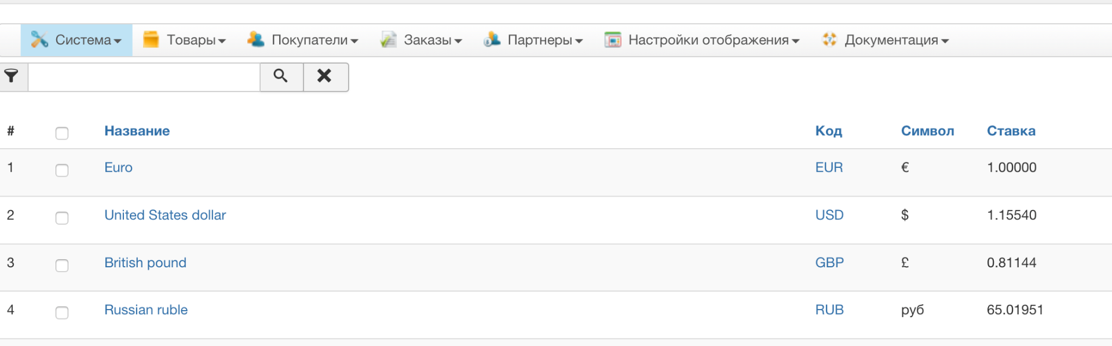Click the Документация lifebuoy icon
This screenshot has height=346, width=1112.
pos(829,39)
